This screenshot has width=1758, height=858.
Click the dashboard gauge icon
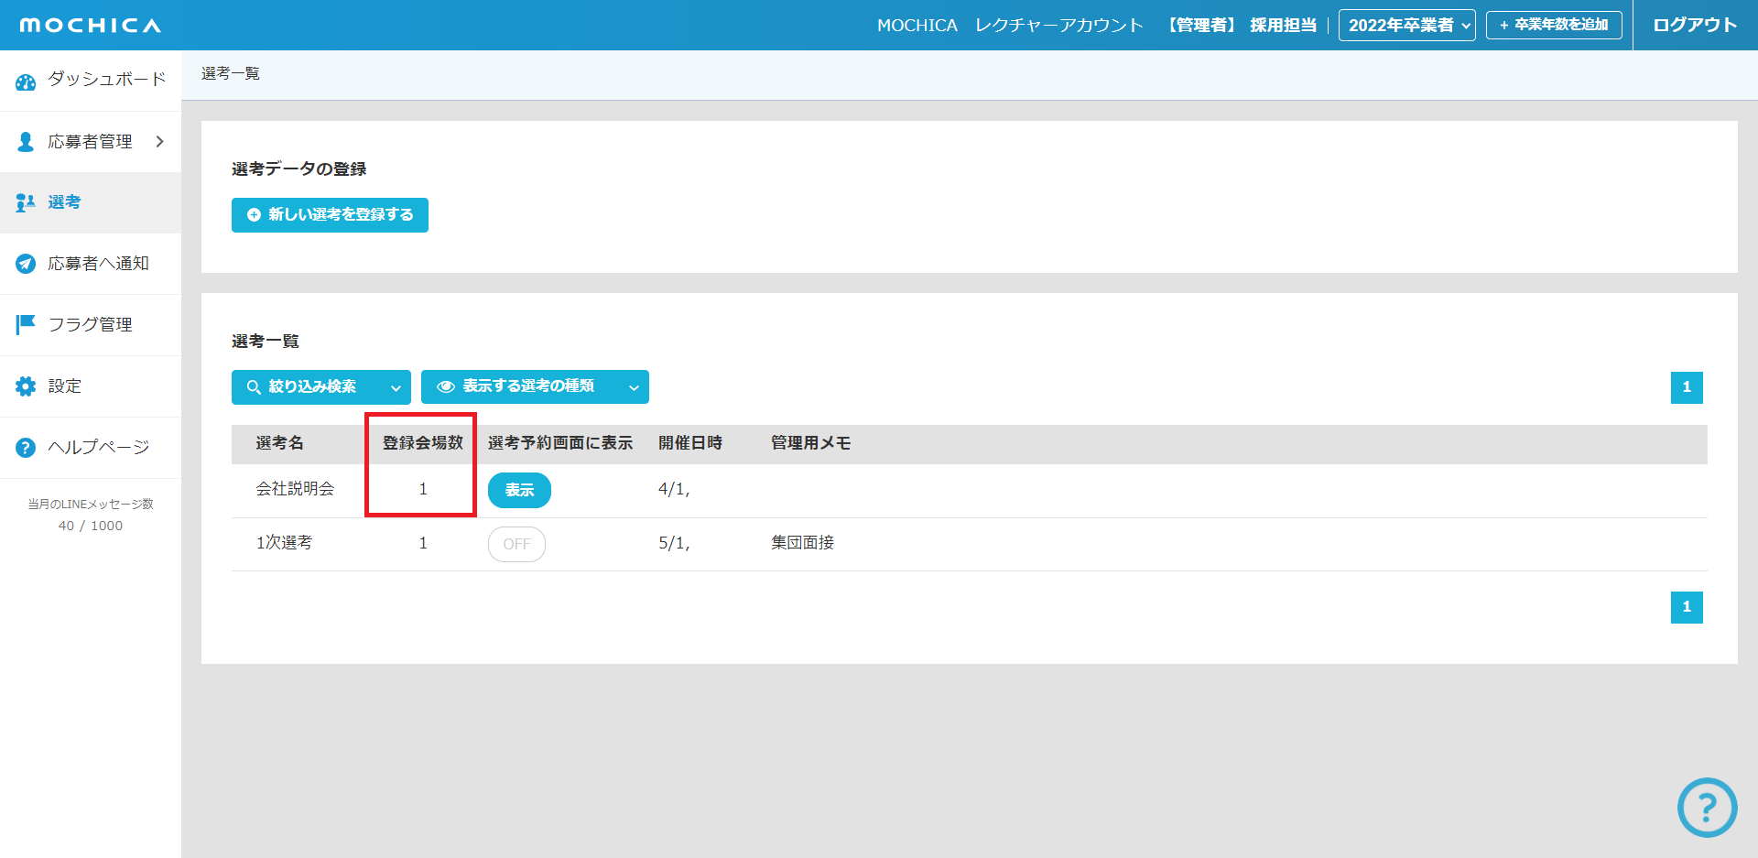(26, 81)
